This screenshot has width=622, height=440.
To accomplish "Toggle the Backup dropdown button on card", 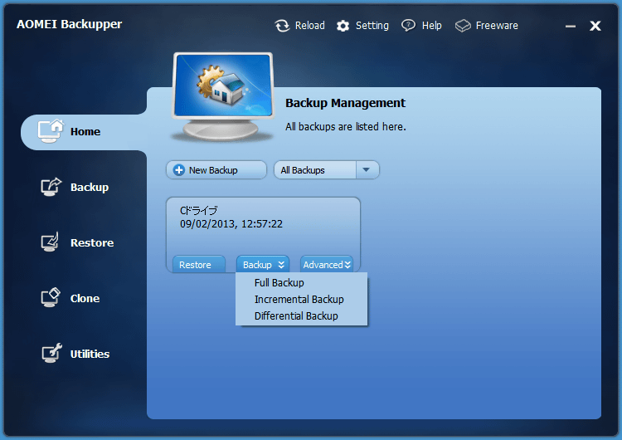I will (x=263, y=264).
